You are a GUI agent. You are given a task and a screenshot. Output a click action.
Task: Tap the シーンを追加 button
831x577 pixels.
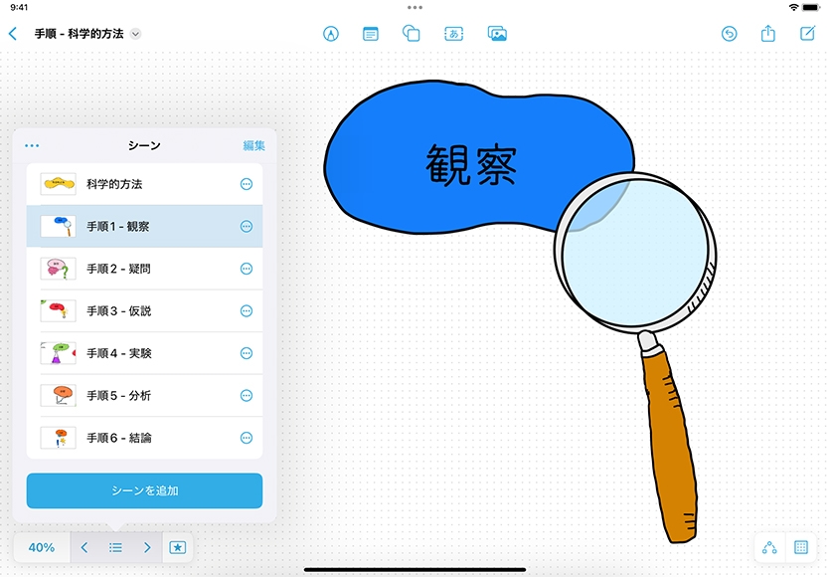click(x=144, y=490)
